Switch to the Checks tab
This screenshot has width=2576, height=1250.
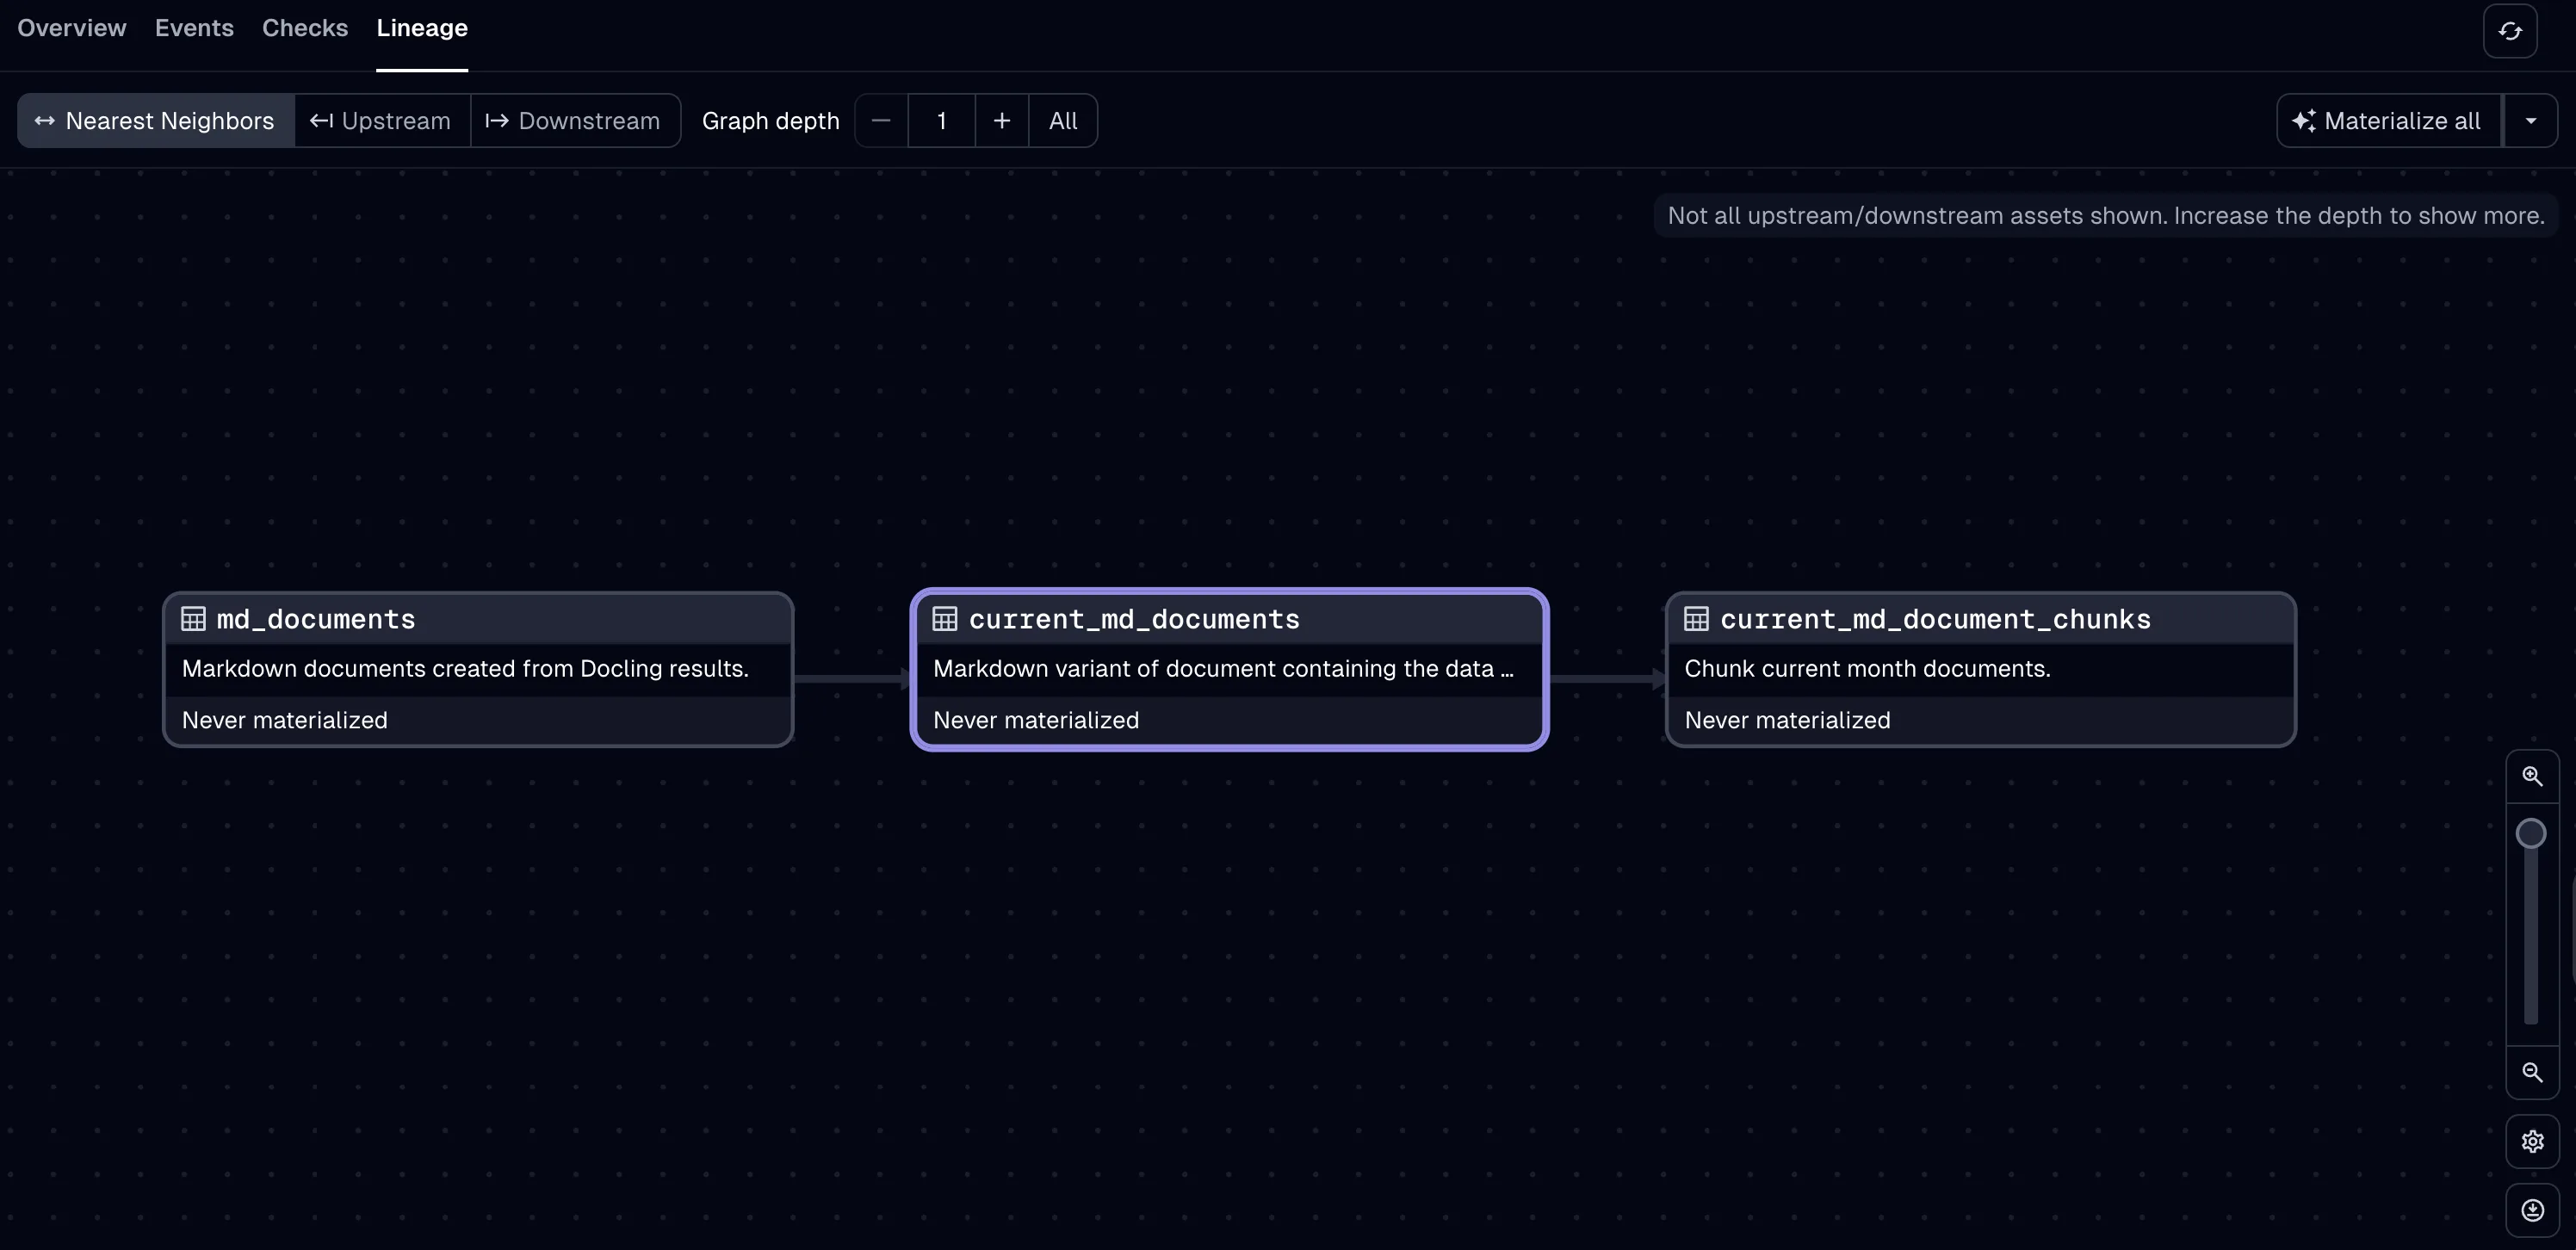(x=305, y=28)
